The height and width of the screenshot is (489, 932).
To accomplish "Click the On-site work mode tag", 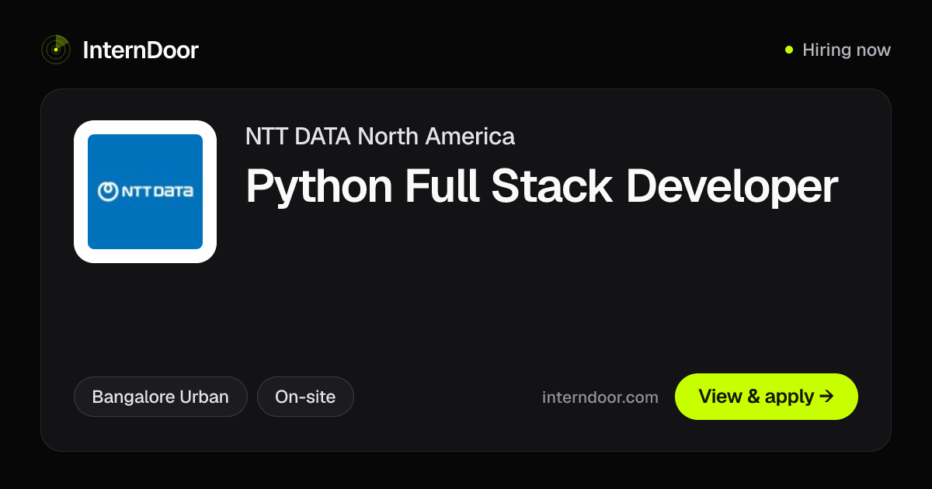I will pos(305,397).
